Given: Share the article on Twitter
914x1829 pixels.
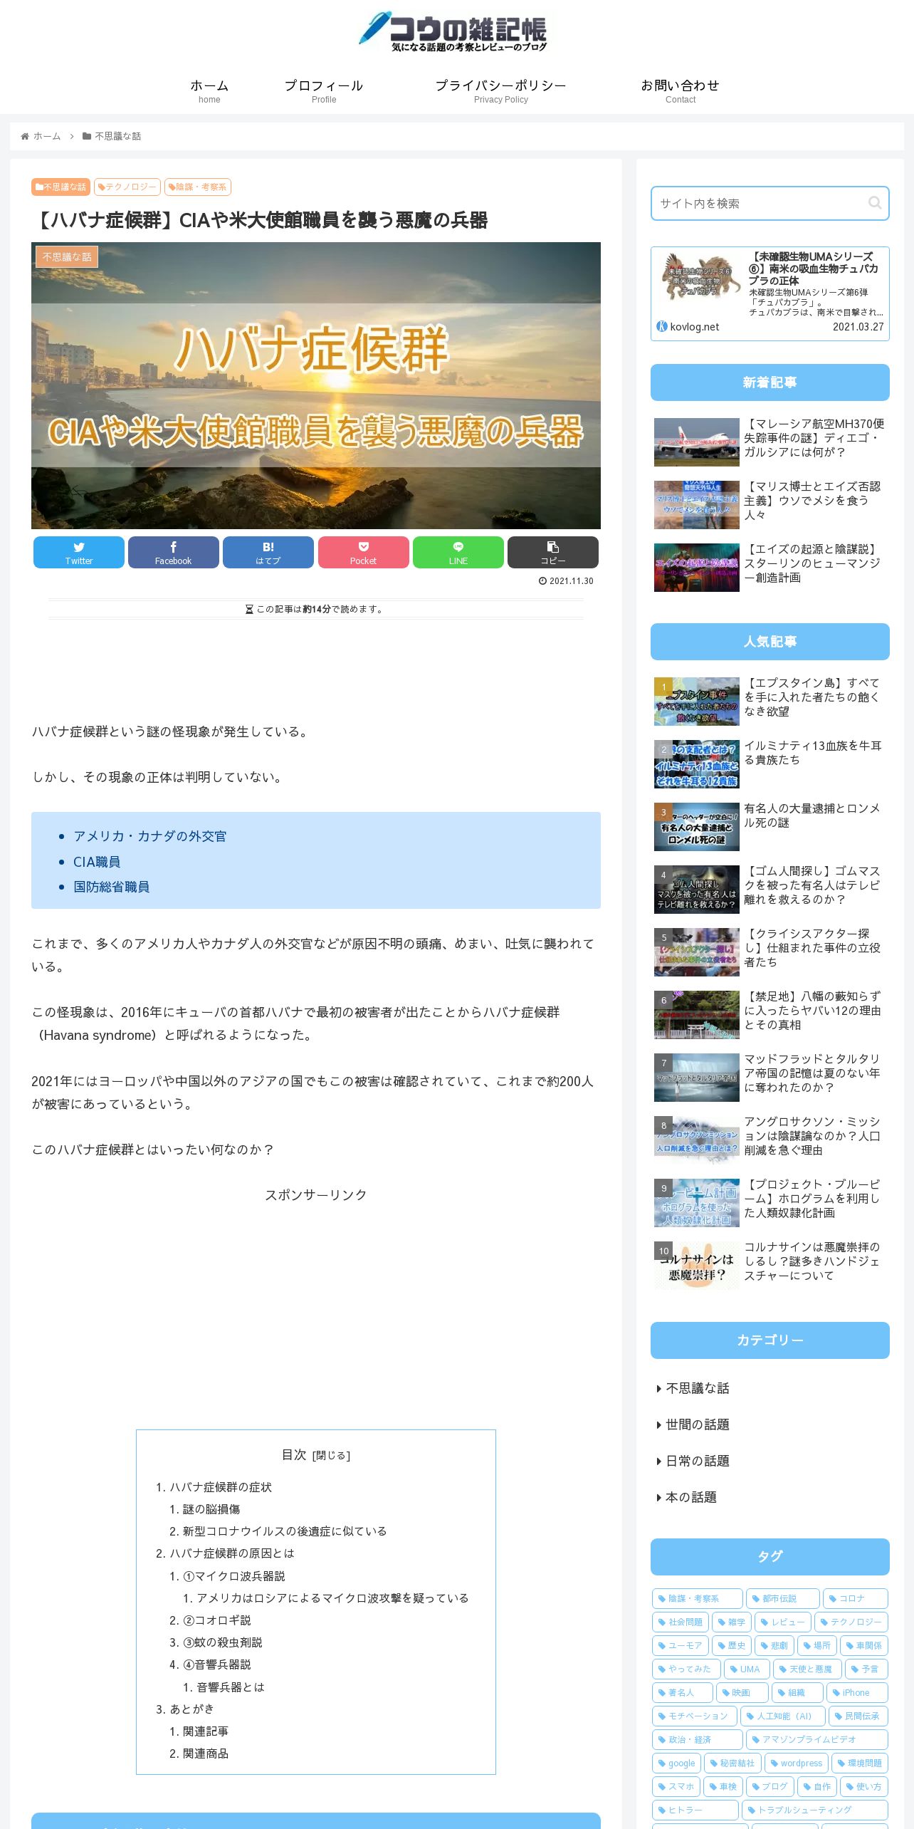Looking at the screenshot, I should pos(79,552).
